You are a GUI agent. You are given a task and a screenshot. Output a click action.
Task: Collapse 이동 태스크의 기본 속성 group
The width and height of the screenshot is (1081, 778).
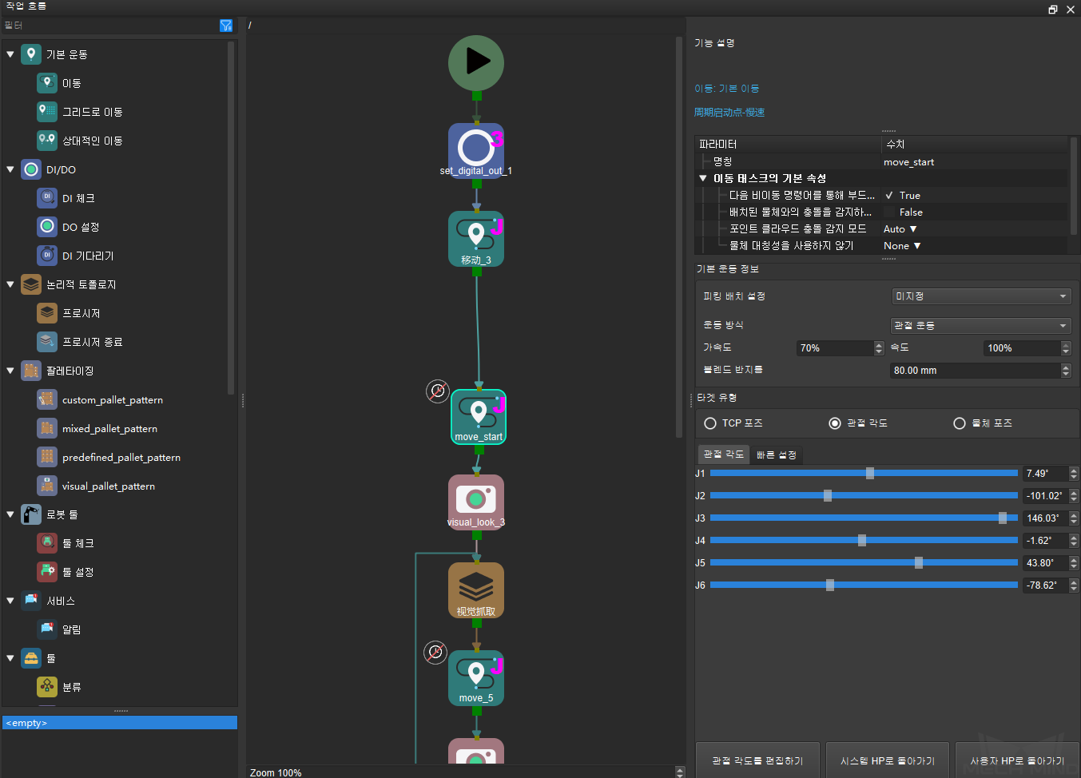coord(703,178)
